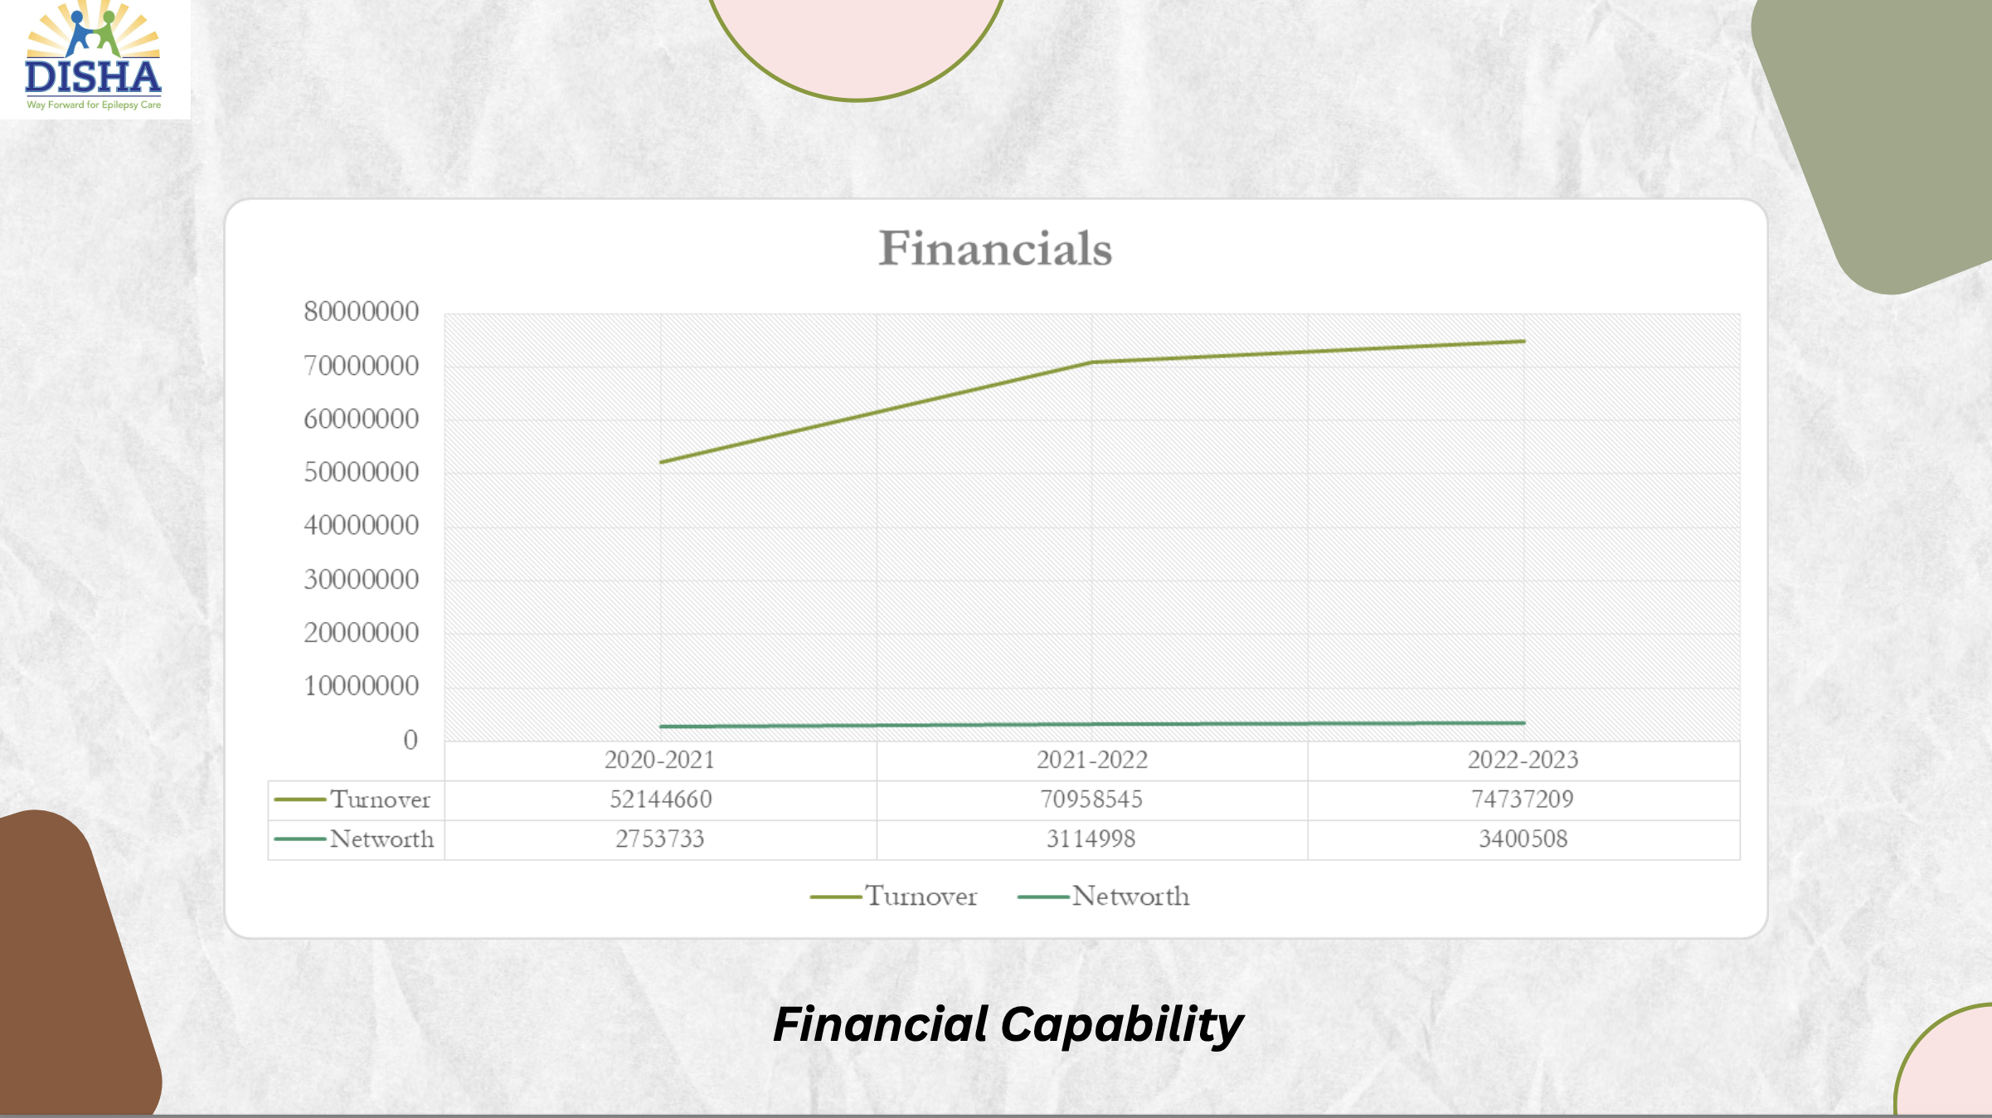This screenshot has width=1992, height=1118.
Task: Click the turnover value 74737209
Action: pyautogui.click(x=1523, y=800)
